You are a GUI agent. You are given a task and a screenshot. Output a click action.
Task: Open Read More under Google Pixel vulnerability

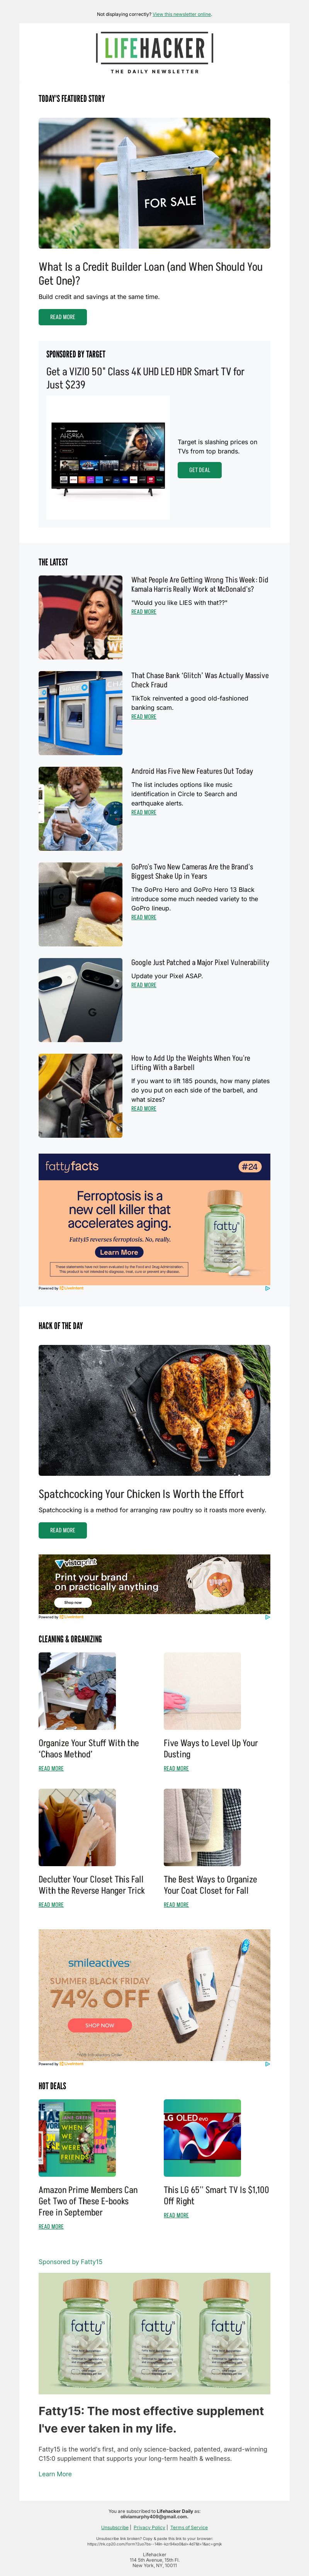click(x=144, y=985)
